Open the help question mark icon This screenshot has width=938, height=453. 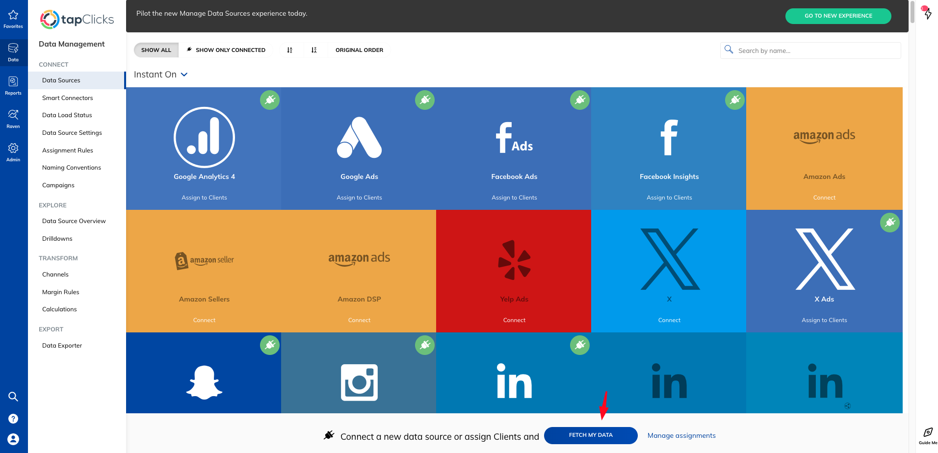click(13, 419)
